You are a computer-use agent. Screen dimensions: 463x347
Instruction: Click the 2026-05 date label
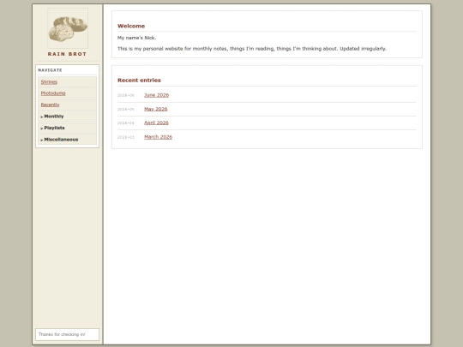point(126,109)
